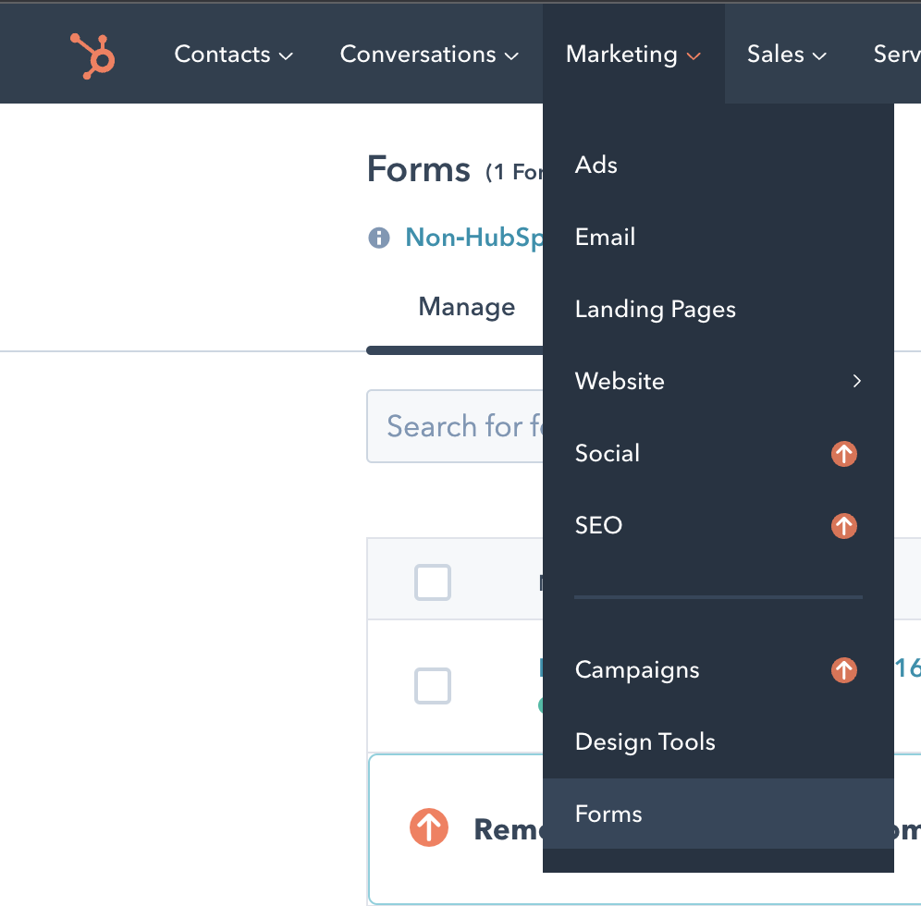Viewport: 921px width, 906px height.
Task: Click the upgrade arrow icon next to SEO
Action: coord(843,526)
